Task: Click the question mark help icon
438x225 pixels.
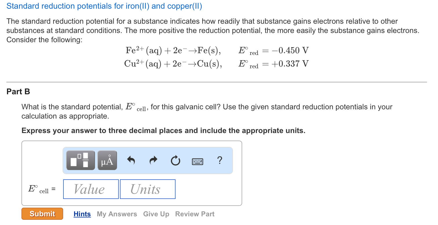Action: click(x=220, y=161)
